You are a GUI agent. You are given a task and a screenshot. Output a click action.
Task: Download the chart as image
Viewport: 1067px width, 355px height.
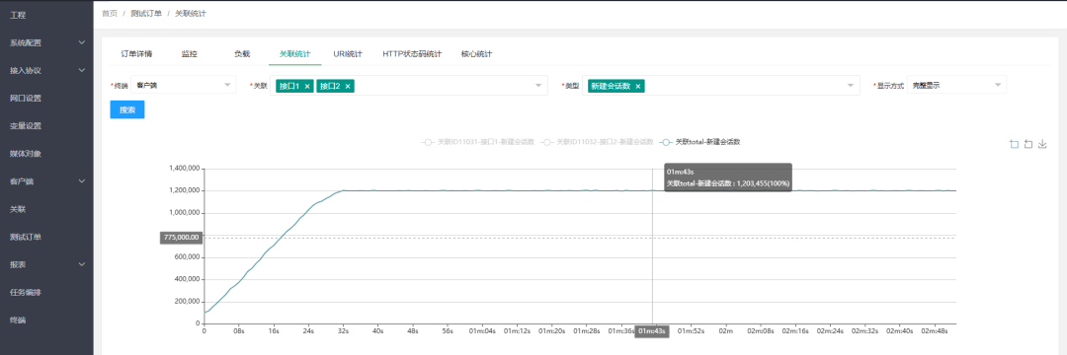[x=1042, y=144]
